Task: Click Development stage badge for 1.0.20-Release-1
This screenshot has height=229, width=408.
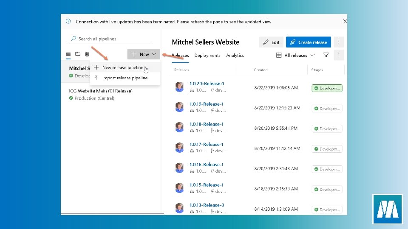Action: point(327,88)
